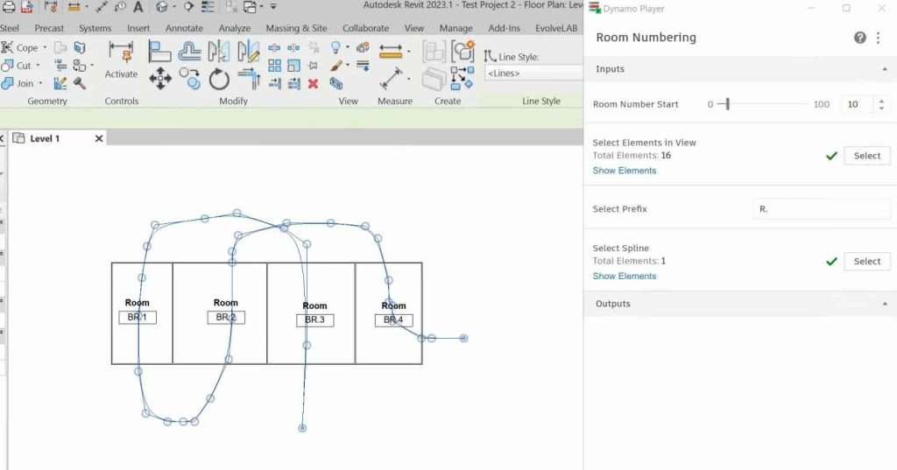The image size is (897, 470).
Task: Click the Pin tool icon
Action: pyautogui.click(x=313, y=66)
